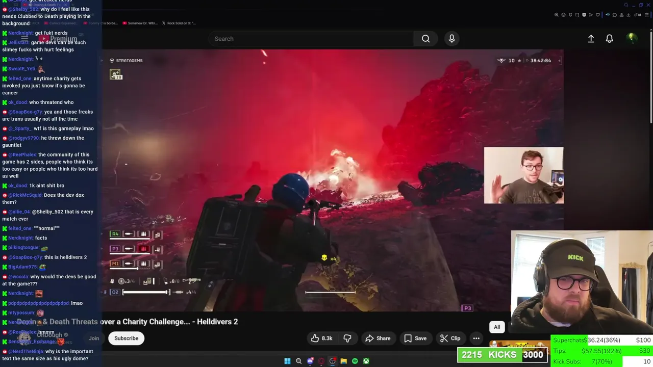Dislike the video with thumbs down

(x=347, y=338)
